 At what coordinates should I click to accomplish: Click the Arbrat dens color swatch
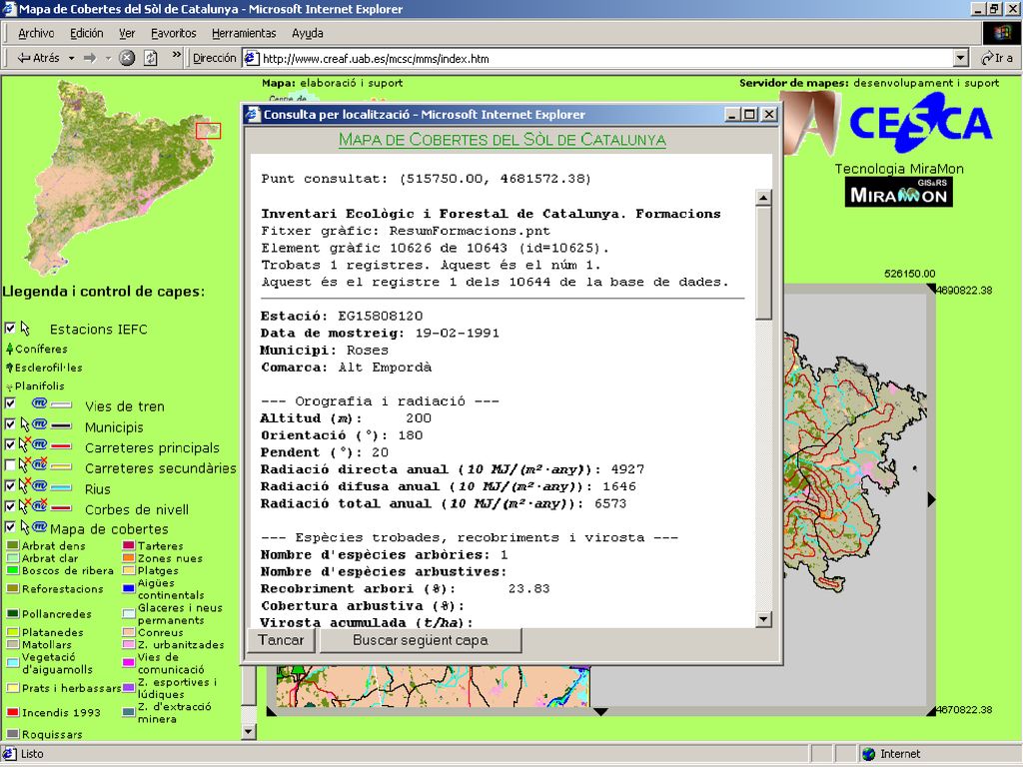[12, 545]
